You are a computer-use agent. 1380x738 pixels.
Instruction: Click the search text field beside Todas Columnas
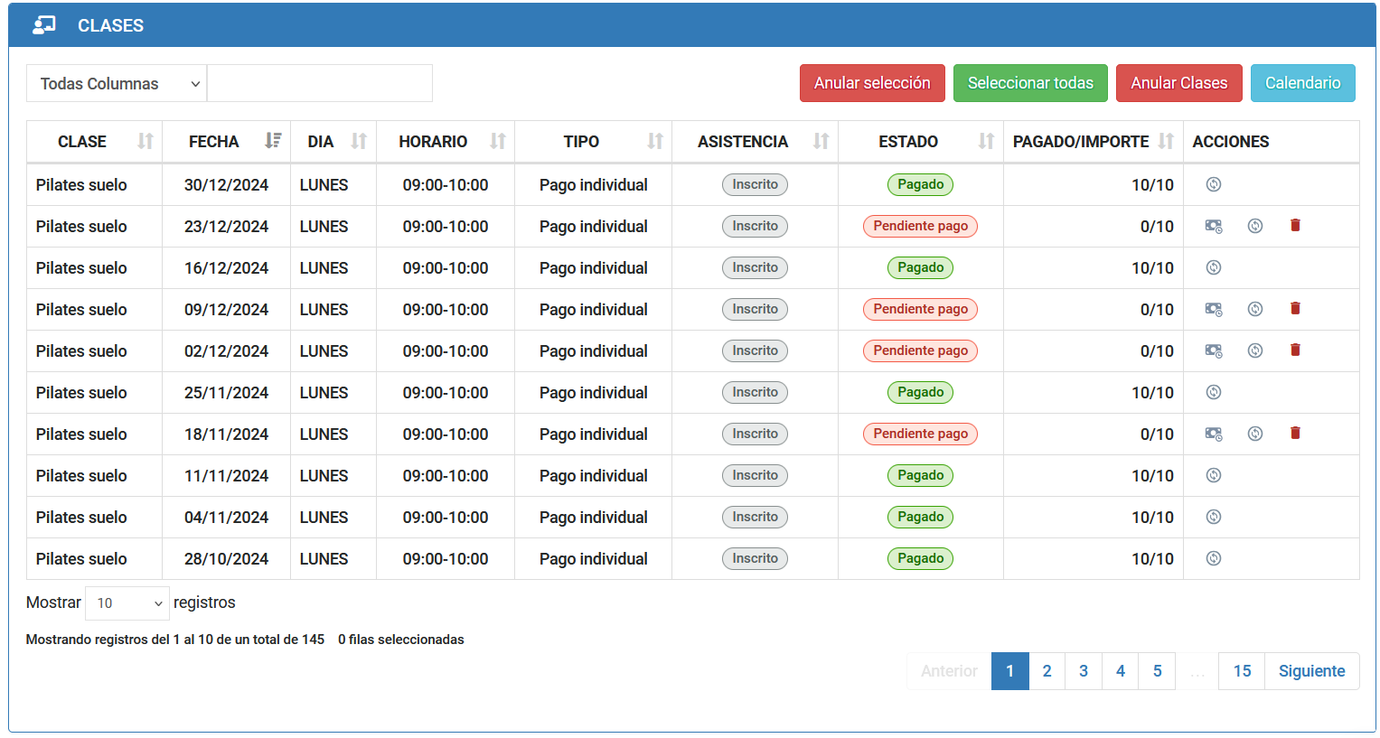(x=319, y=83)
